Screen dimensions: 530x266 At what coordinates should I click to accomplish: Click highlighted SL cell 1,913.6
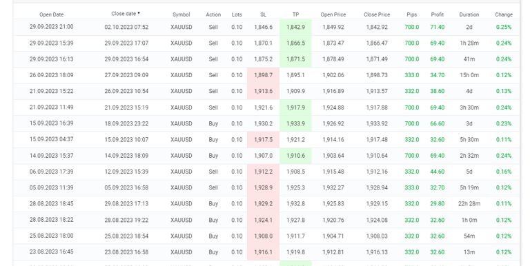pos(264,91)
